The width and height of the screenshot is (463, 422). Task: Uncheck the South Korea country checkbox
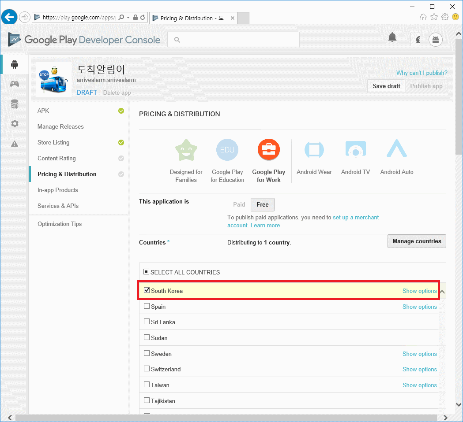pos(146,290)
